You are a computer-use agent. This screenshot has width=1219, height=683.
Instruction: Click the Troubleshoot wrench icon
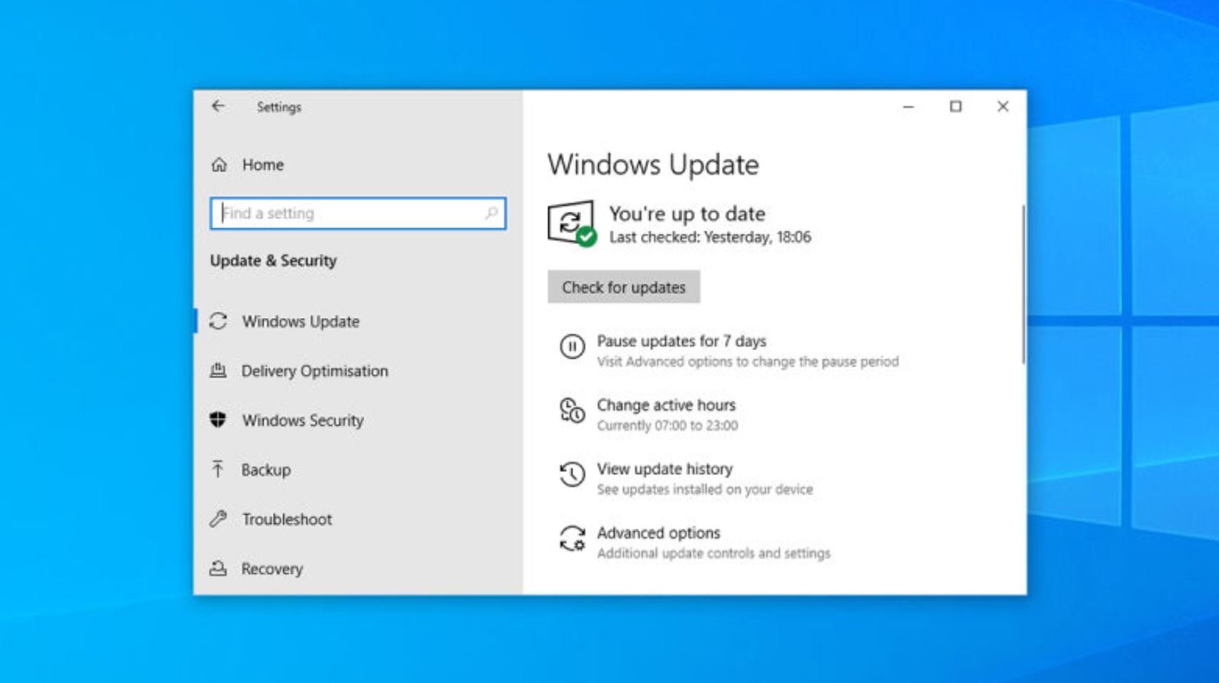[220, 519]
